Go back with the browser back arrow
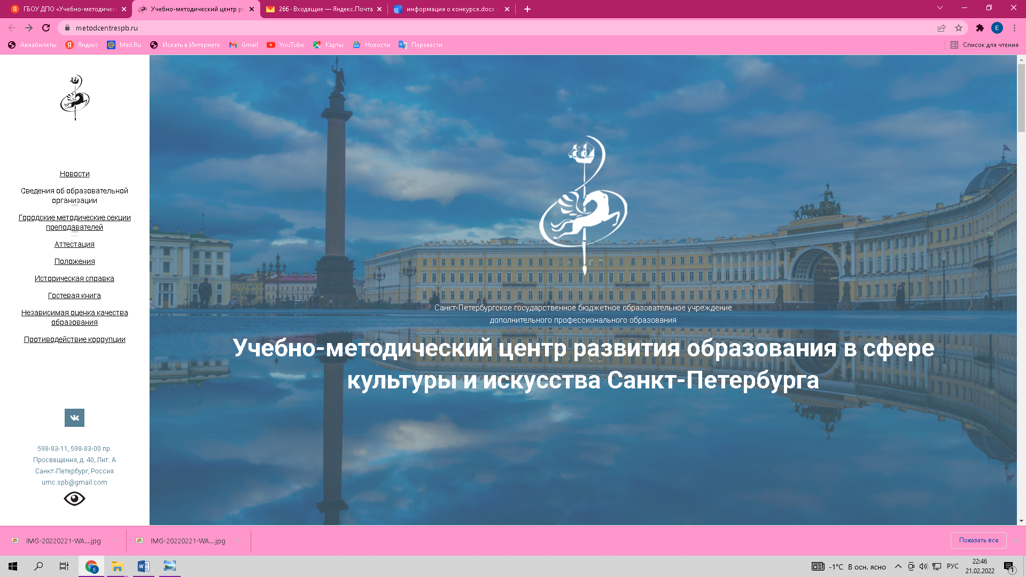1026x577 pixels. [x=12, y=28]
